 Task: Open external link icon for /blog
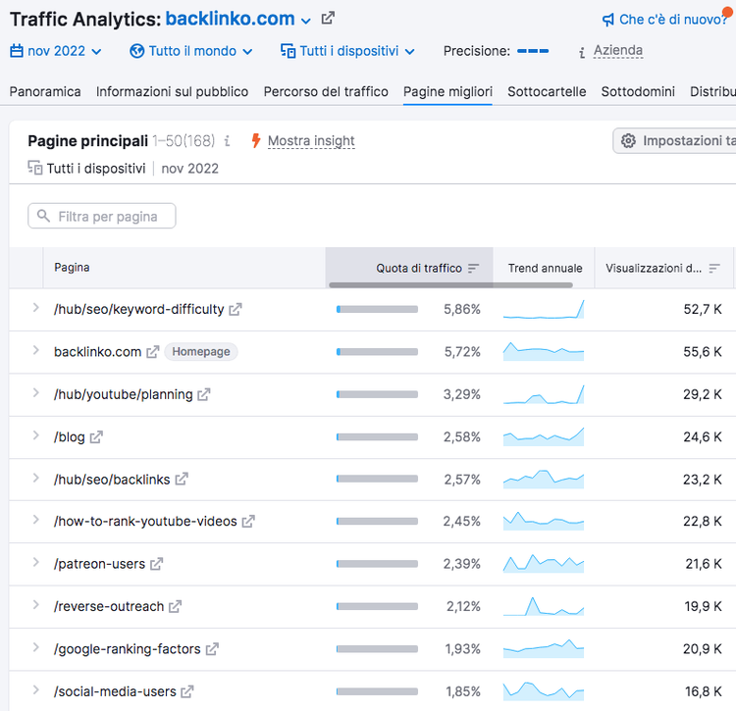96,437
